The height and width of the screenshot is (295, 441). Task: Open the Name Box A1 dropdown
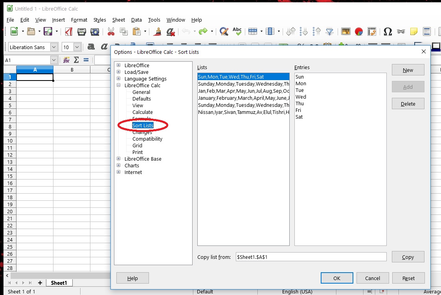pyautogui.click(x=54, y=60)
